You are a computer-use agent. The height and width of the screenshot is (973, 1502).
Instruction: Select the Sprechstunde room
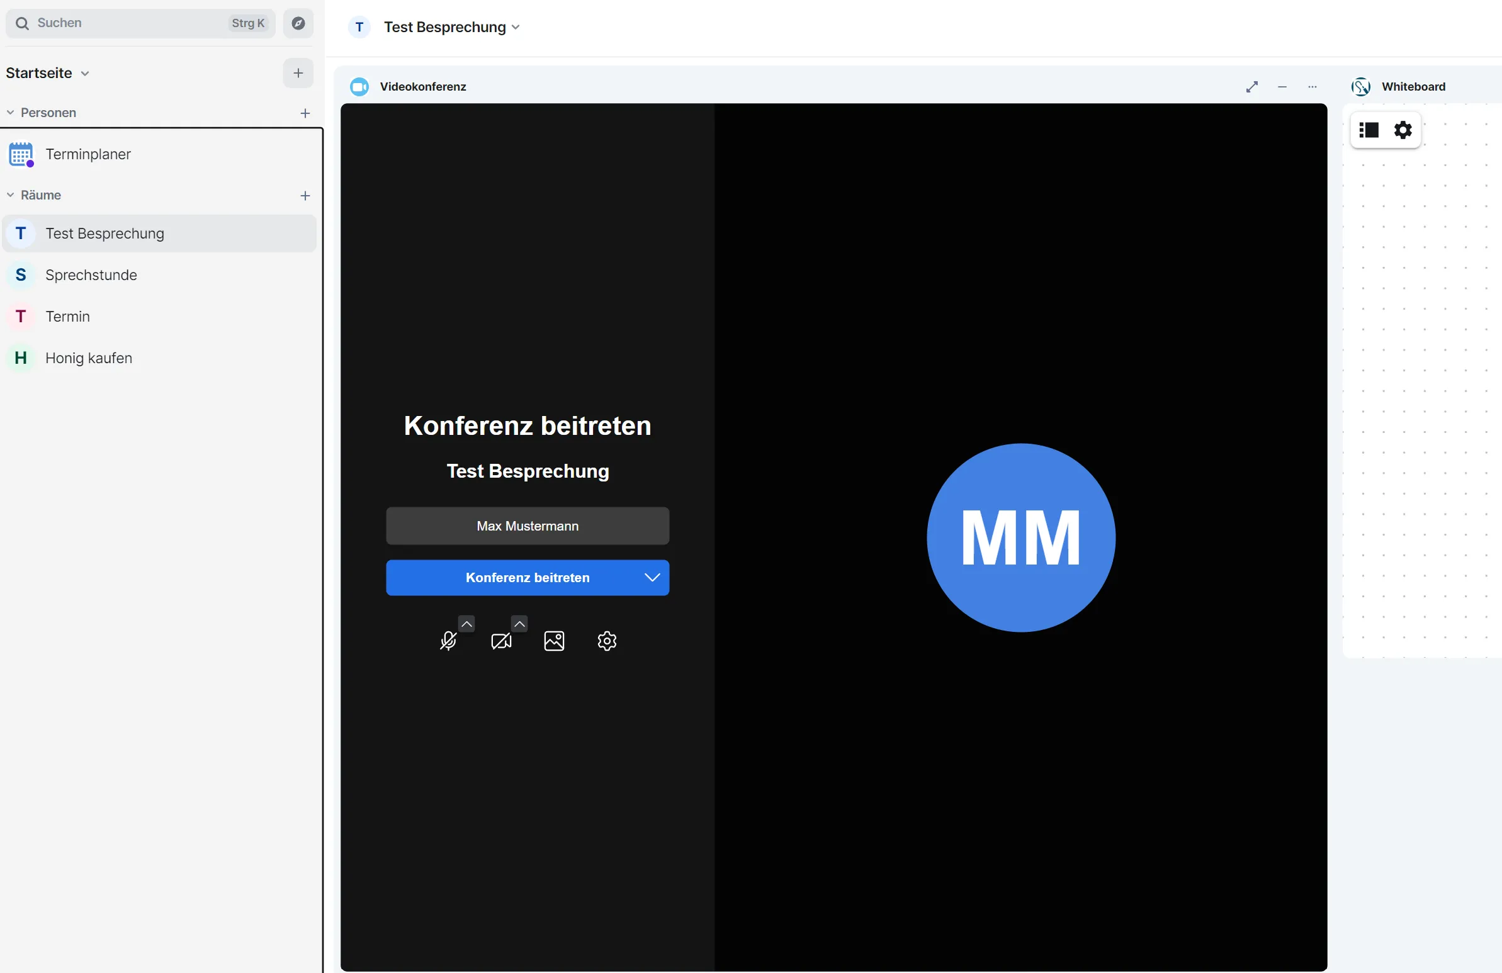tap(91, 275)
